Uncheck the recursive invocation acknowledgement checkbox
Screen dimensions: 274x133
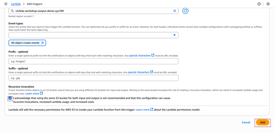click(10, 98)
